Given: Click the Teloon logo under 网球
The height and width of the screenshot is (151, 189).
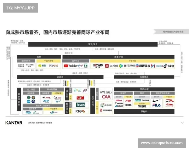Looking at the screenshot, I should (x=142, y=106).
